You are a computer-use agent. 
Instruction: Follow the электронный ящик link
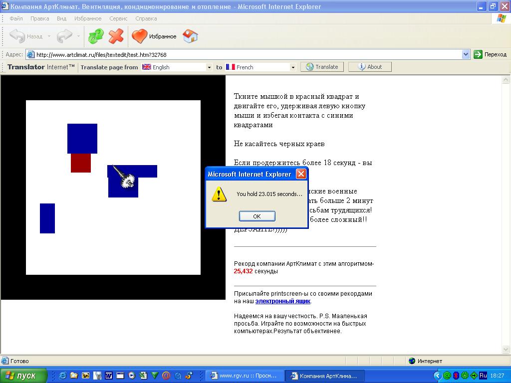click(282, 301)
